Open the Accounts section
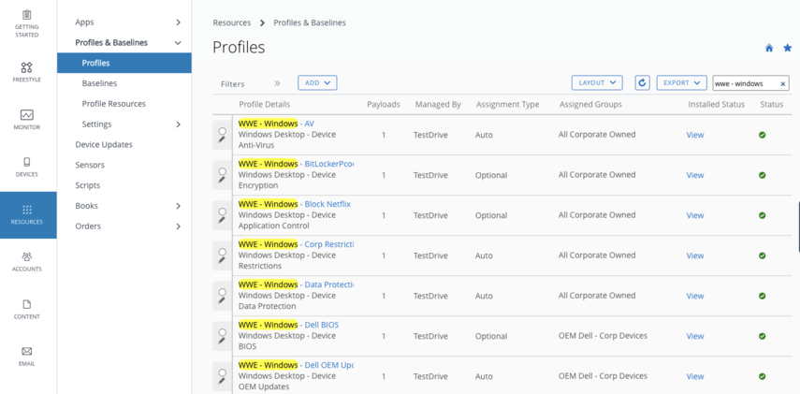This screenshot has height=394, width=800. 26,261
